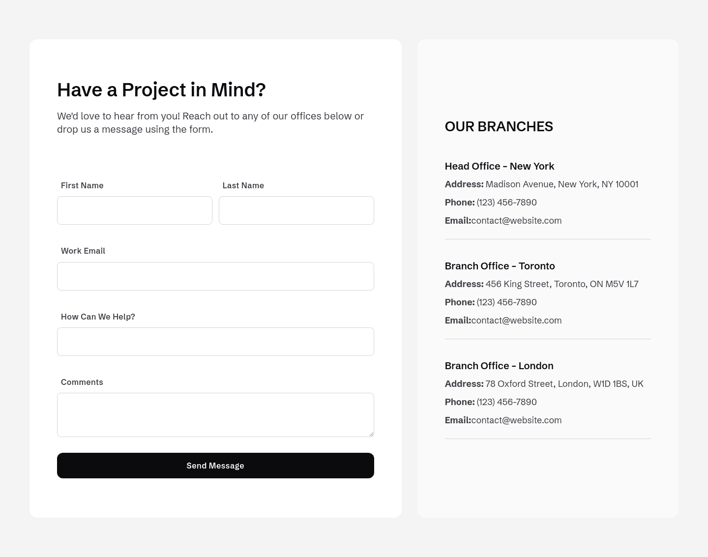Click the Work Email label

[x=83, y=251]
